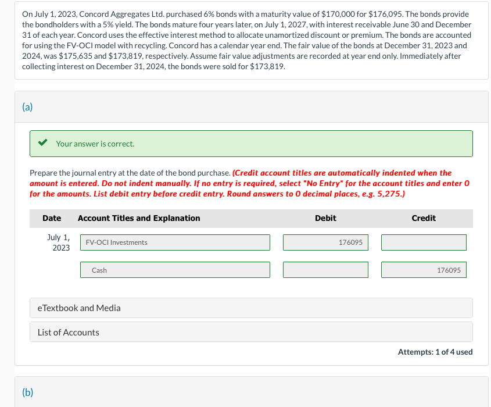This screenshot has width=491, height=407.
Task: Click the empty debit field beside Cash
Action: [325, 270]
